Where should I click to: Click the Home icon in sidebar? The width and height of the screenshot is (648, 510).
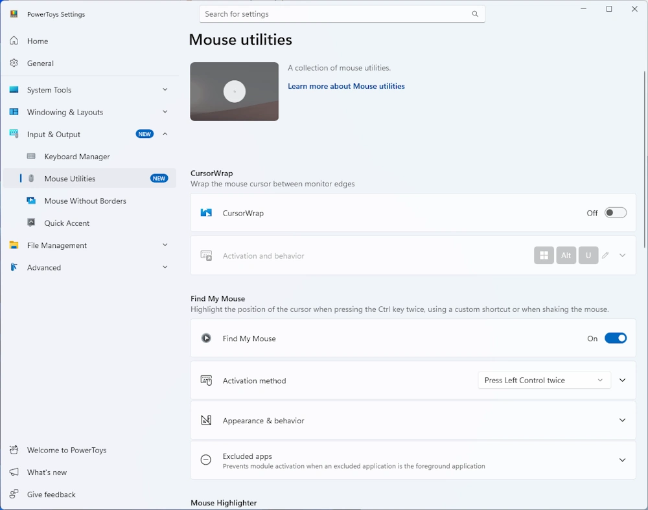click(14, 41)
